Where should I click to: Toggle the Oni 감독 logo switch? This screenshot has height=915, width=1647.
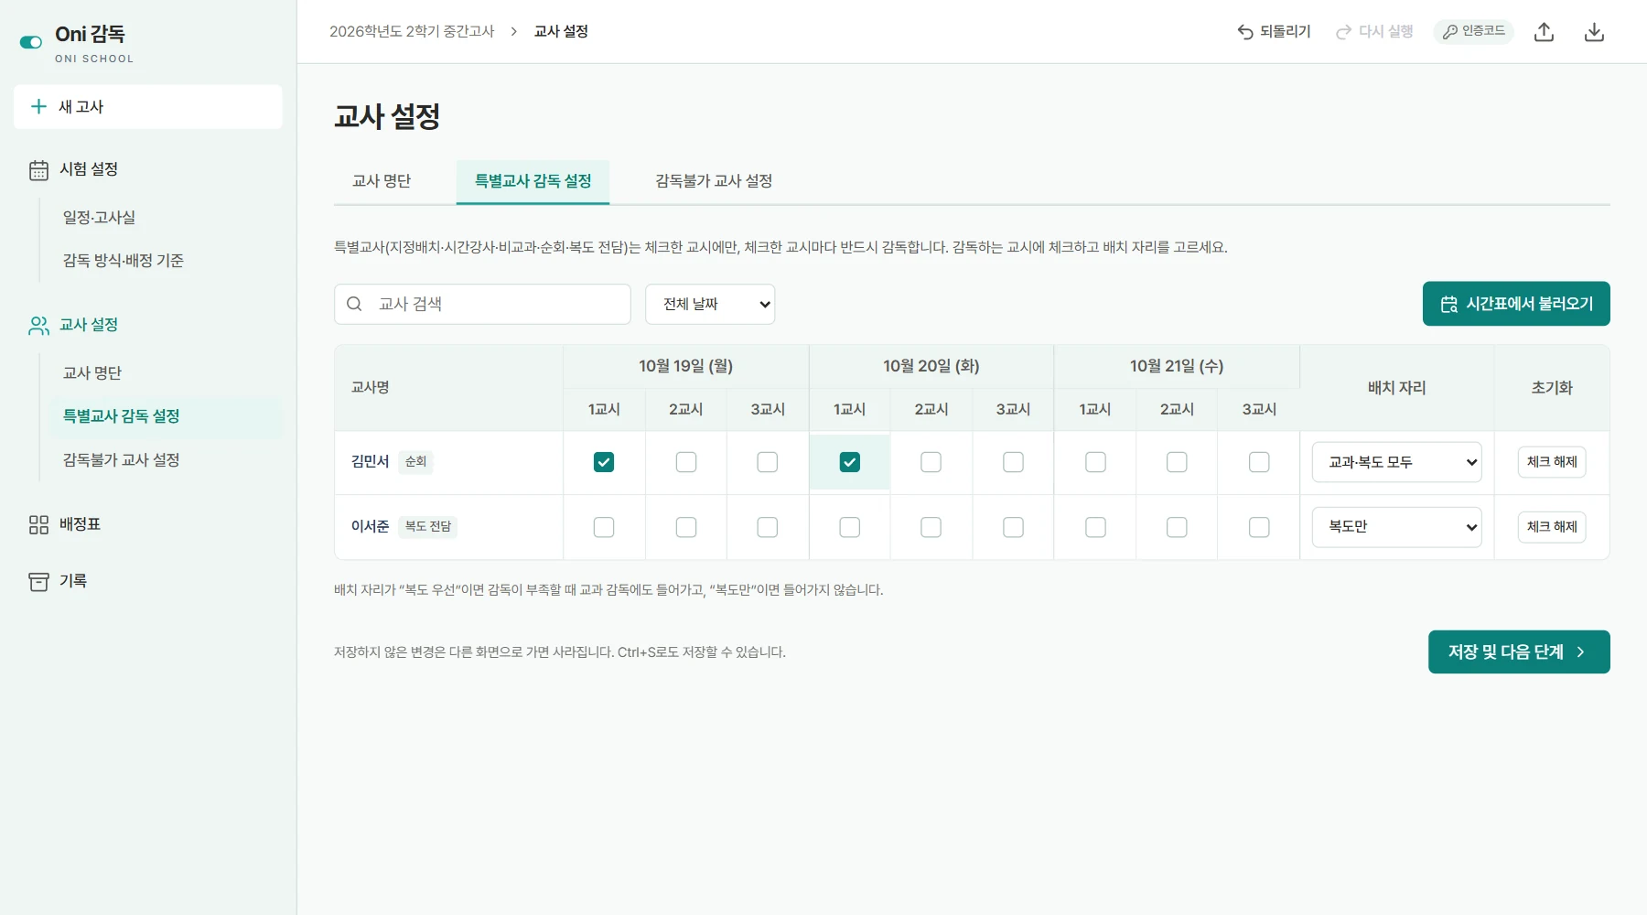(x=31, y=42)
